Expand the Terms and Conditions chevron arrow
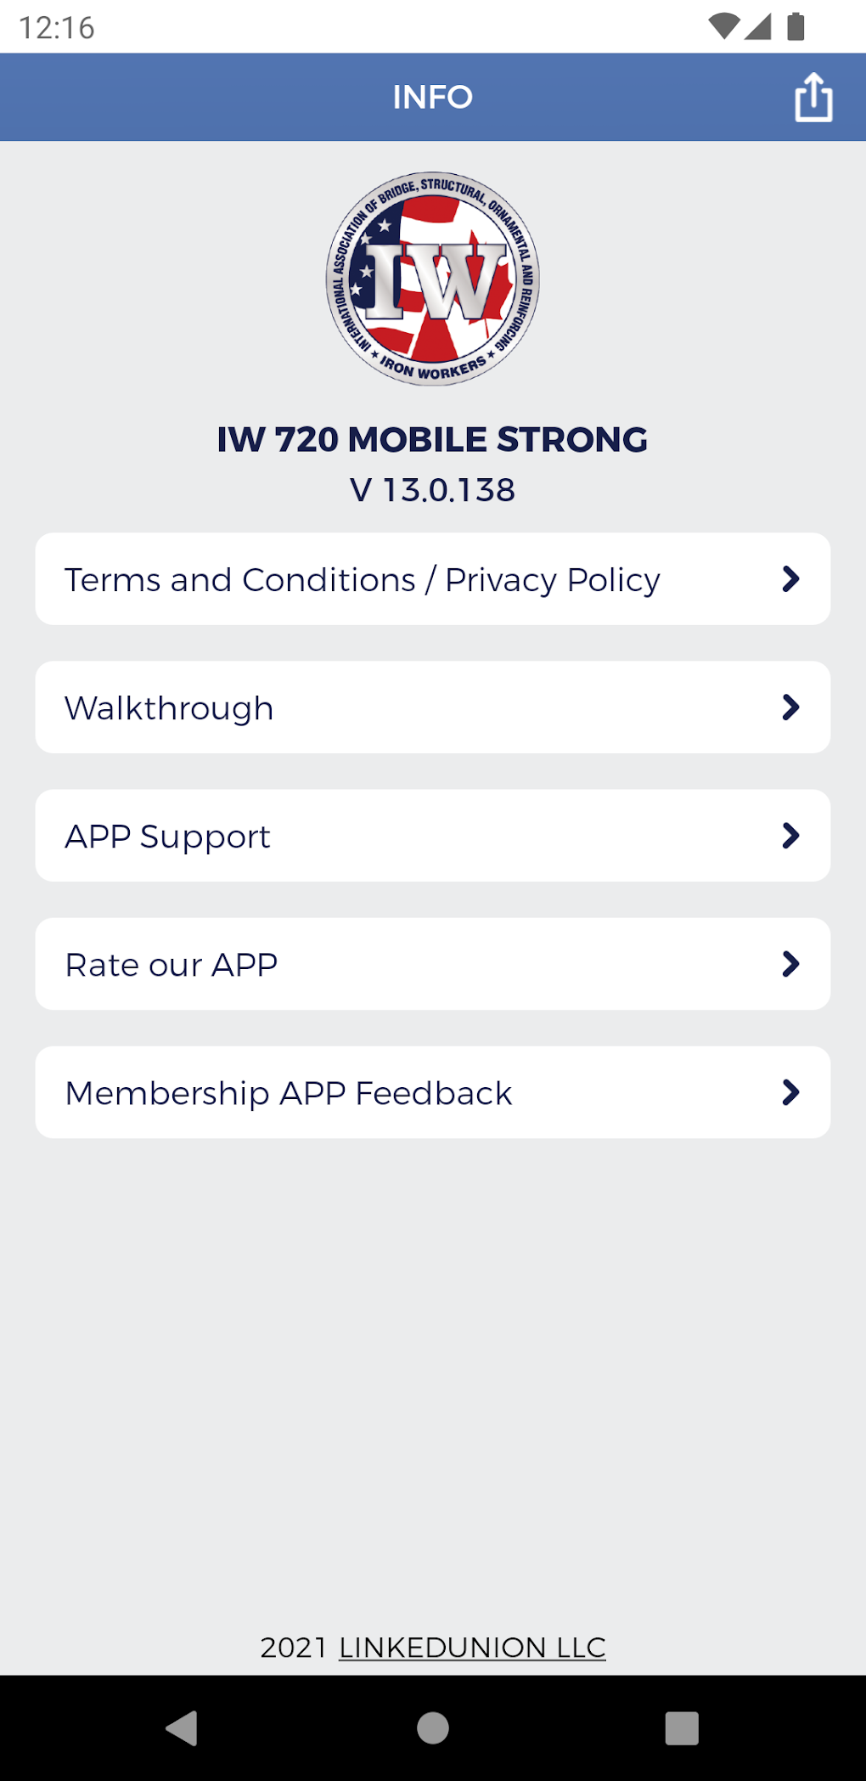The height and width of the screenshot is (1781, 866). click(x=790, y=579)
